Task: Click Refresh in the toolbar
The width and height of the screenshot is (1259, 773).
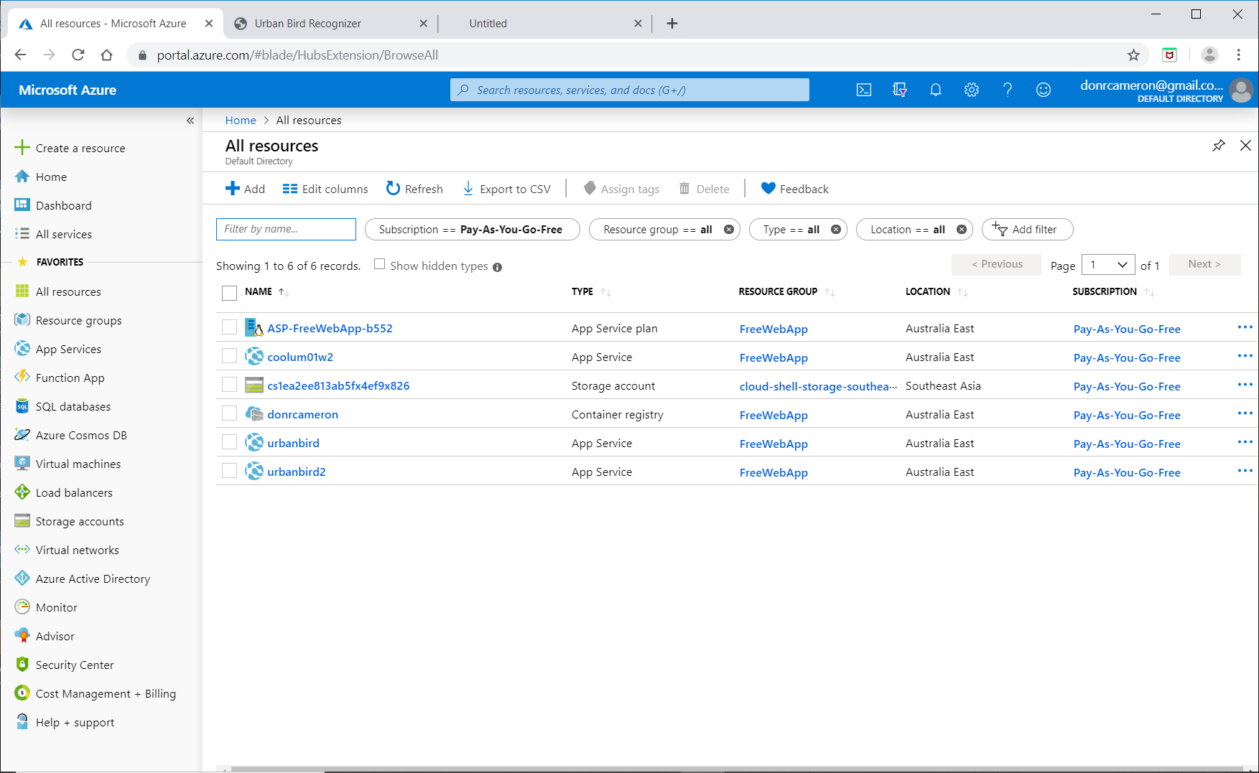Action: [x=414, y=189]
